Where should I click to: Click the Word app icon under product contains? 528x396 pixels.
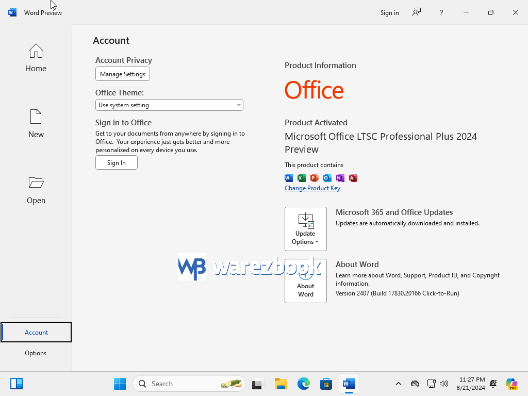pos(289,178)
